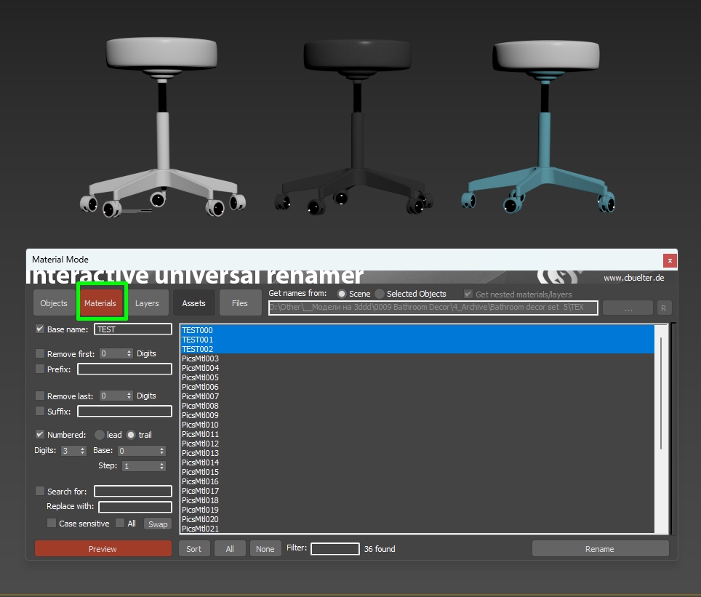The image size is (701, 597).
Task: Click the Remove last digits spinner arrows
Action: (129, 396)
